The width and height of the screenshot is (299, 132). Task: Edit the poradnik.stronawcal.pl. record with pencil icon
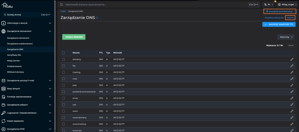292,92
